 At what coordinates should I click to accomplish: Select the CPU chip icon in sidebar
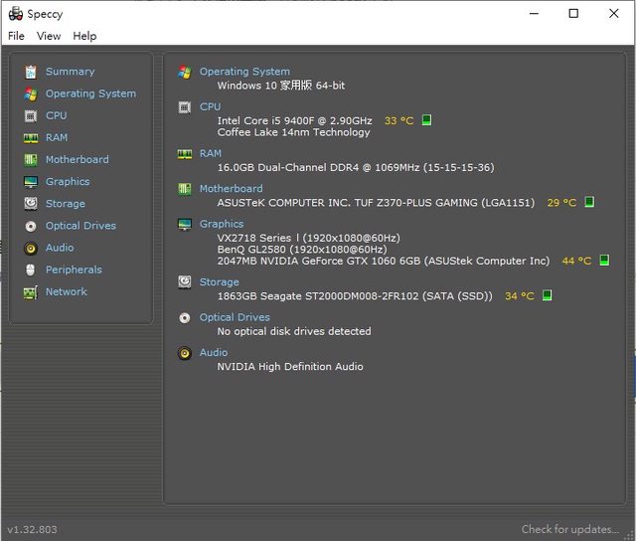31,115
